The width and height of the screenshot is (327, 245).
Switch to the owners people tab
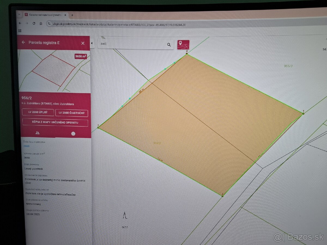click(x=38, y=133)
